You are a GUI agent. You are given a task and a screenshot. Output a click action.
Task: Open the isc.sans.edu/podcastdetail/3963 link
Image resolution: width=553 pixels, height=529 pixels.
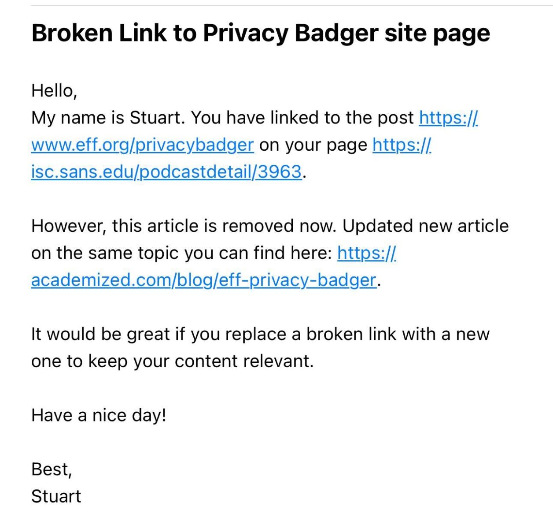click(166, 172)
